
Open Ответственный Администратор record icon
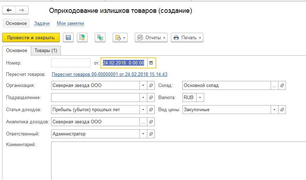pos(151,134)
